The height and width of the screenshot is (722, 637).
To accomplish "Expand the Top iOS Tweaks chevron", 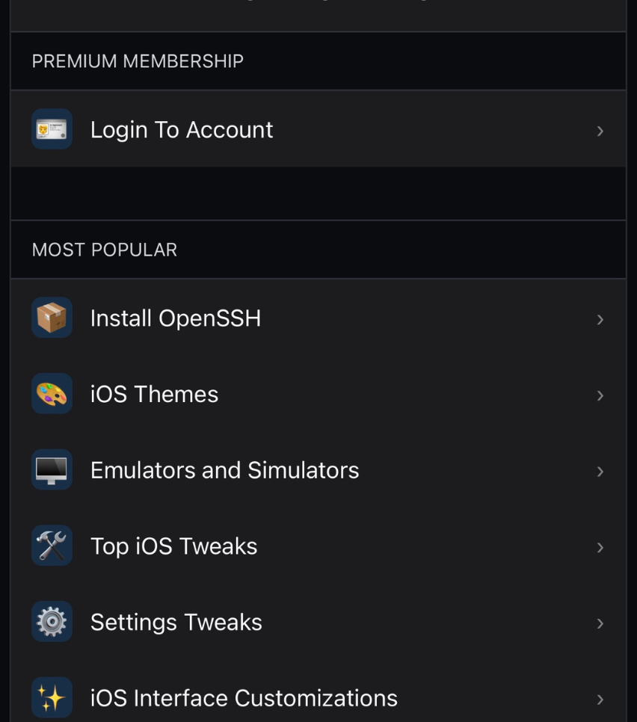I will coord(600,547).
